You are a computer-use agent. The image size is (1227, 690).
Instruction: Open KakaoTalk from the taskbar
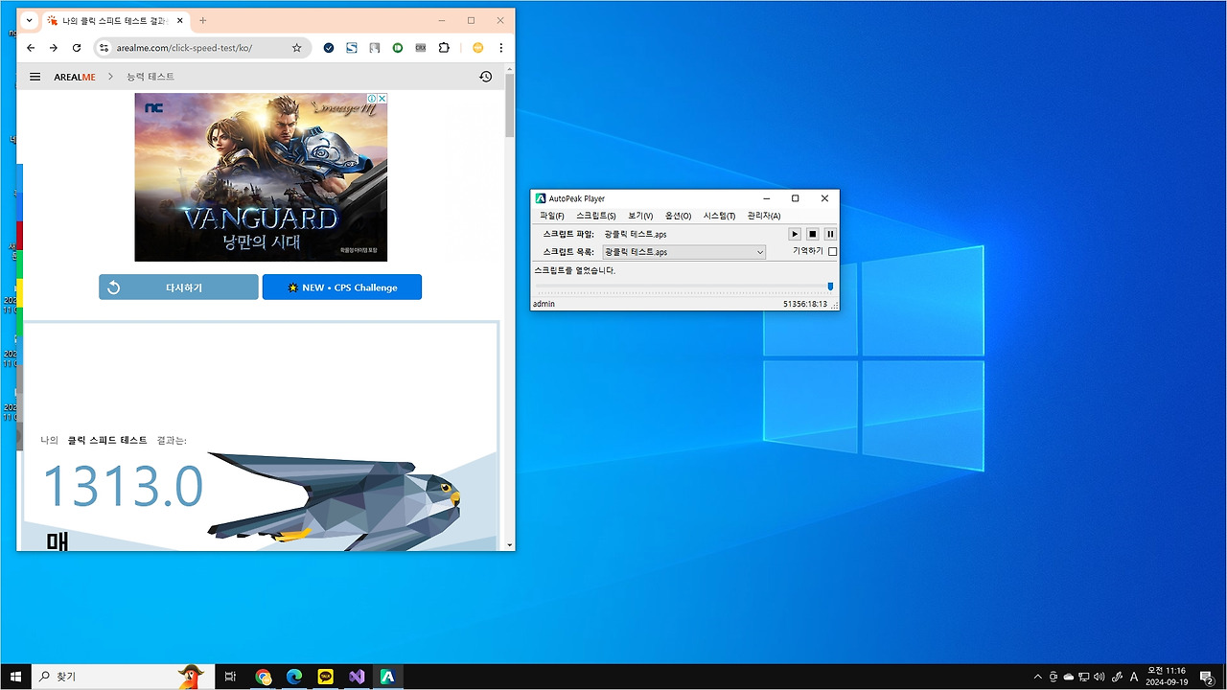325,677
